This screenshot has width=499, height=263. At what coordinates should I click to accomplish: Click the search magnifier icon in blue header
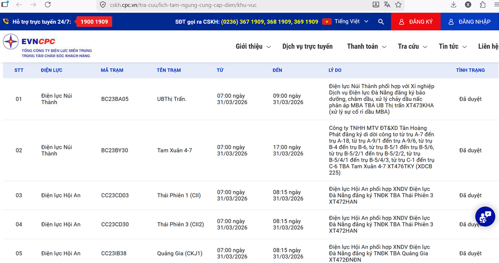381,22
